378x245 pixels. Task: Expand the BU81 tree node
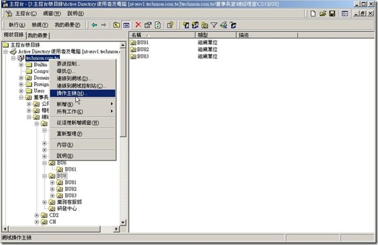[x=52, y=183]
